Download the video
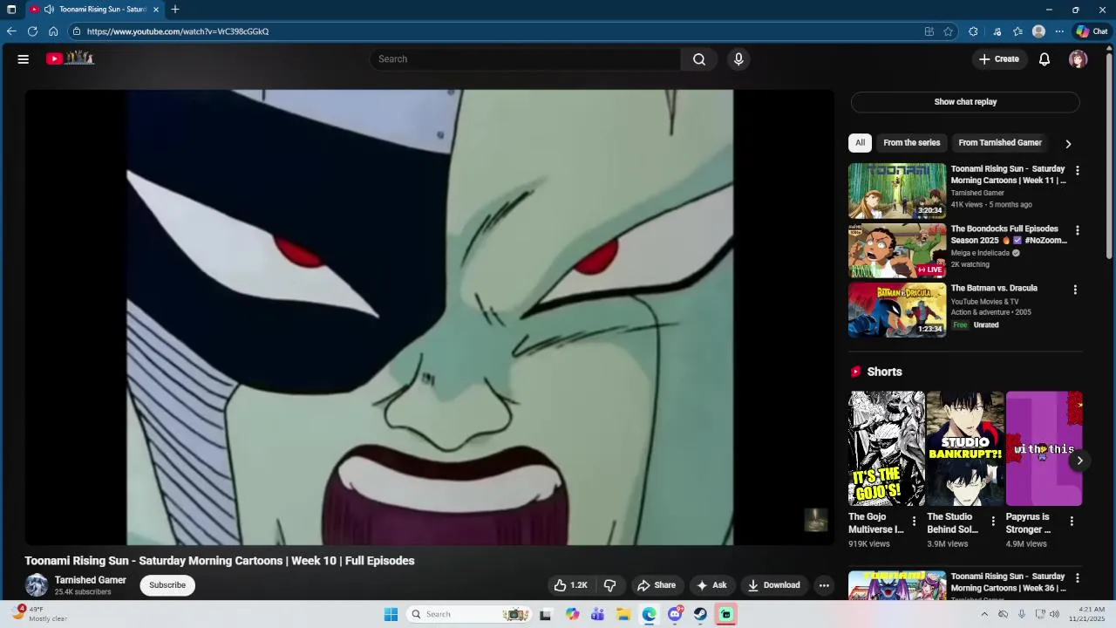Screen dimensions: 1116x628 point(774,585)
